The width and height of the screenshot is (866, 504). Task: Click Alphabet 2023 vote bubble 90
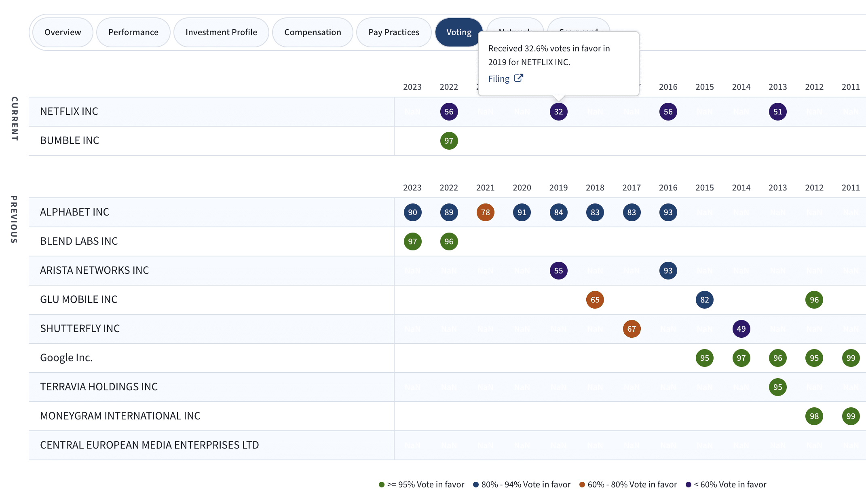coord(412,212)
